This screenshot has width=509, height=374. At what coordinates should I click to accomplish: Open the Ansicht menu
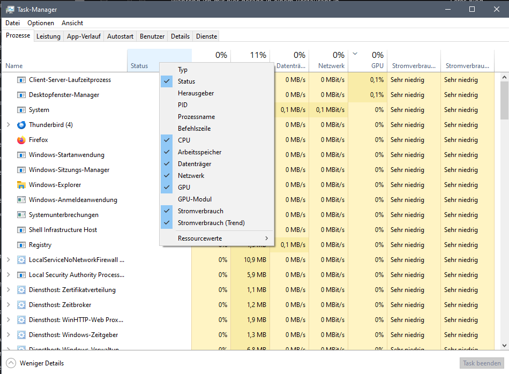(x=72, y=23)
